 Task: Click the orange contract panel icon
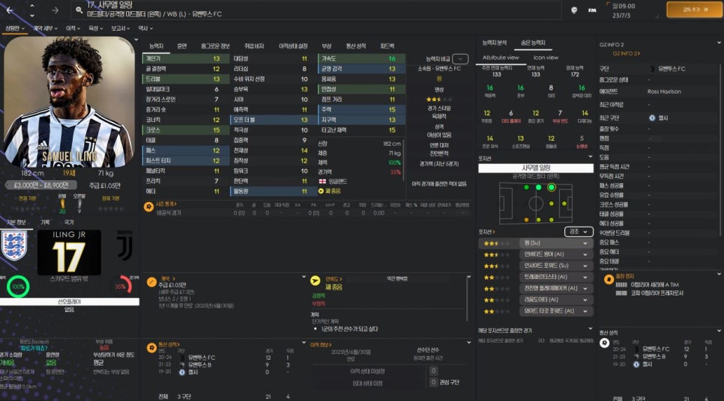click(x=151, y=282)
